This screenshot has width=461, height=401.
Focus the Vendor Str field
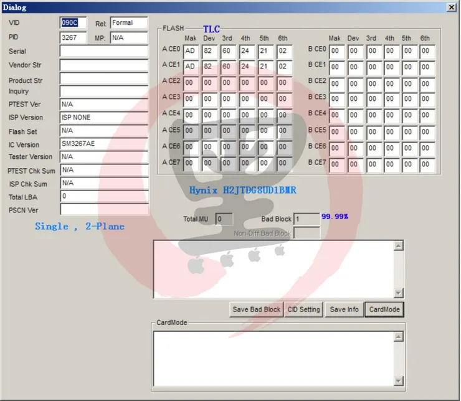tap(104, 65)
